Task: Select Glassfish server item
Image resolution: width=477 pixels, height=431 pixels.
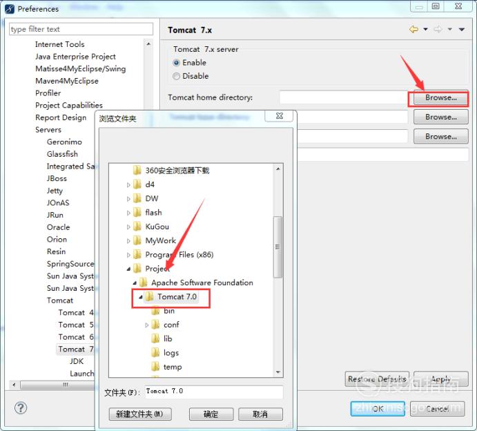Action: (62, 154)
